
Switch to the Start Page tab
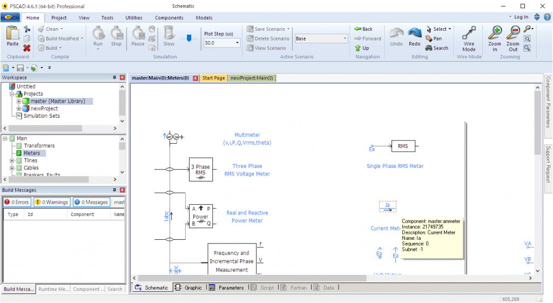tap(213, 78)
